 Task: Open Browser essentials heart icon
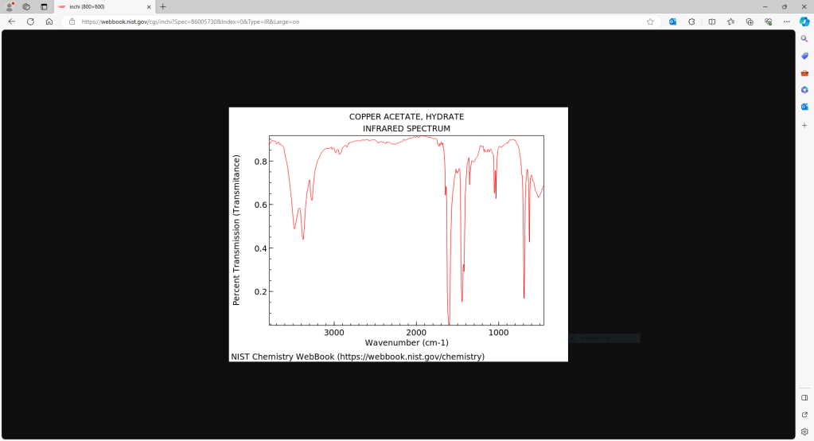pyautogui.click(x=768, y=21)
